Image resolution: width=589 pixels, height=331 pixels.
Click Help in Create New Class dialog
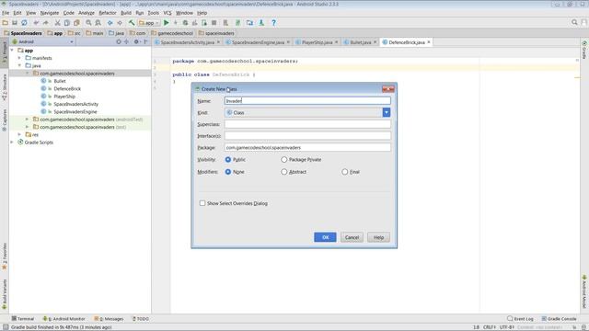click(378, 237)
